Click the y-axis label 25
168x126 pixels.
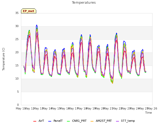[17, 39]
